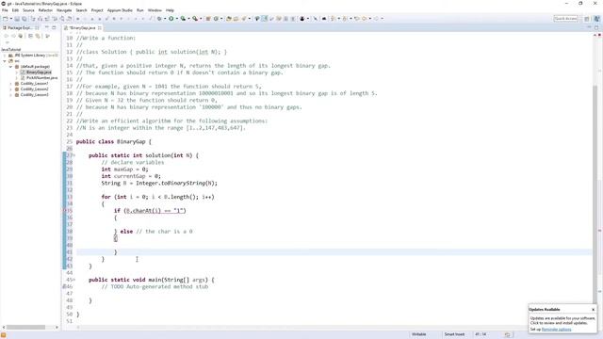This screenshot has width=603, height=339.
Task: Collapse the src folder
Action: (5, 60)
